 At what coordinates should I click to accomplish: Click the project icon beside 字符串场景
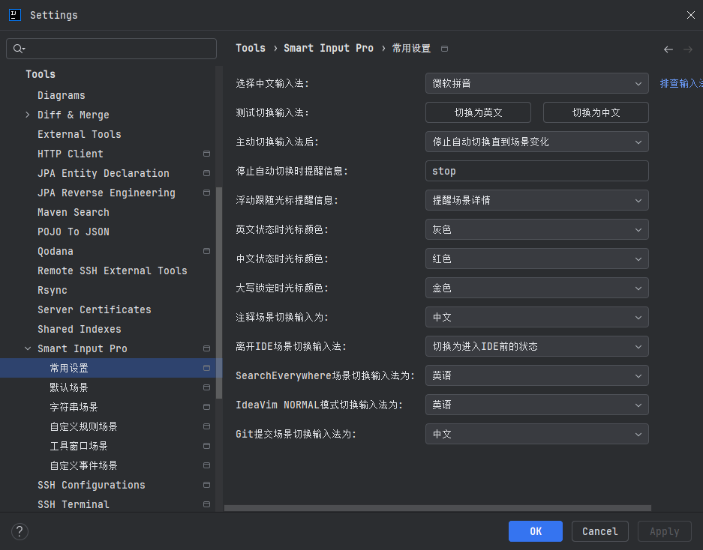pyautogui.click(x=206, y=407)
